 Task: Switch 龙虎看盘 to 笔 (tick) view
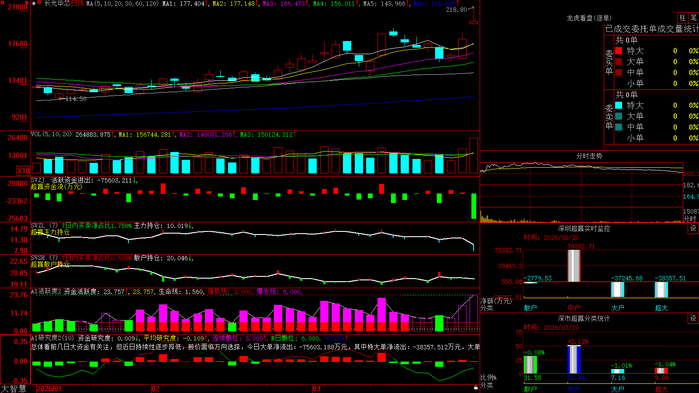pos(693,18)
